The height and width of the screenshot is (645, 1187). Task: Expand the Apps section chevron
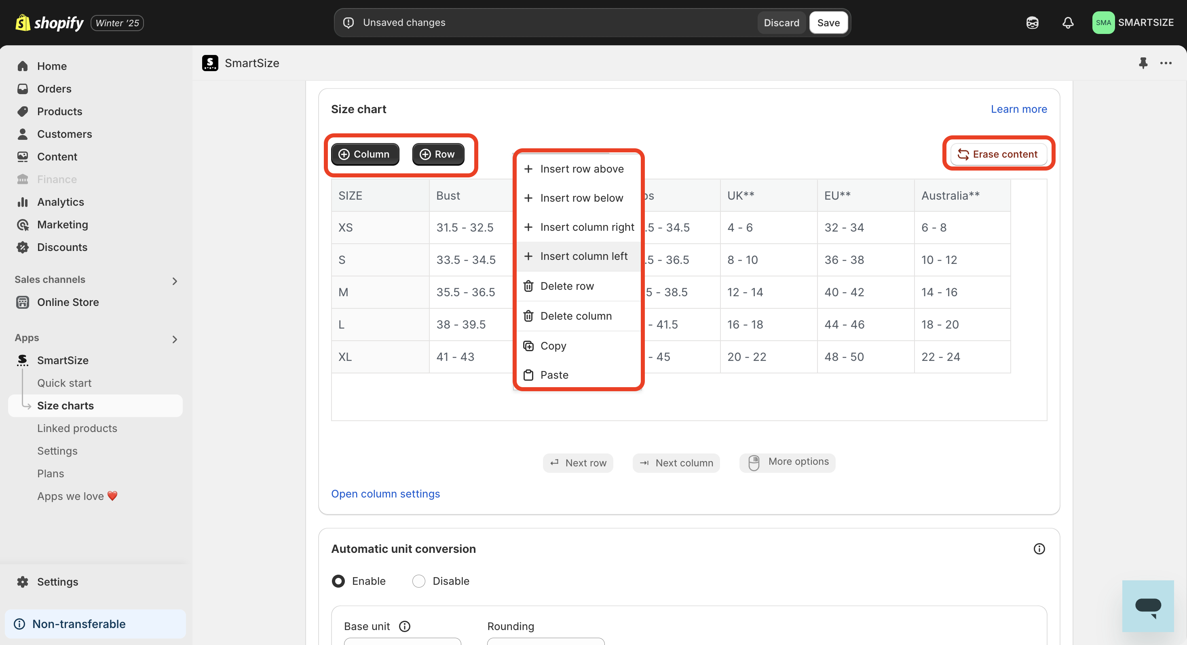(x=175, y=339)
